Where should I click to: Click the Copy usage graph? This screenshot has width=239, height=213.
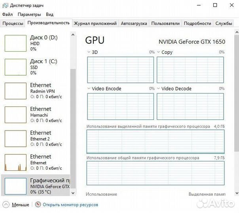(190, 70)
